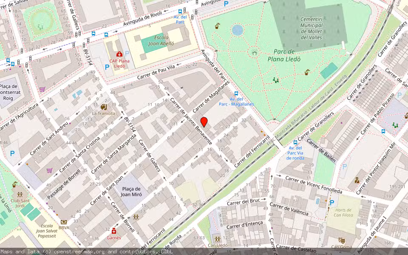Image resolution: width=408 pixels, height=255 pixels.
Task: Select the Can Lledó community icon
Action: [218, 239]
